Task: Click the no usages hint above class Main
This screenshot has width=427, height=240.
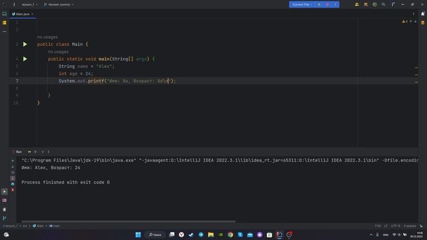Action: coord(47,37)
